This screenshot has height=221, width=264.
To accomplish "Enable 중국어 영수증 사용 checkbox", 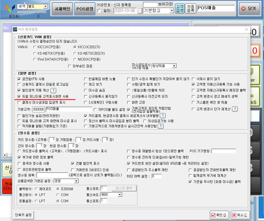I will [x=19, y=164].
